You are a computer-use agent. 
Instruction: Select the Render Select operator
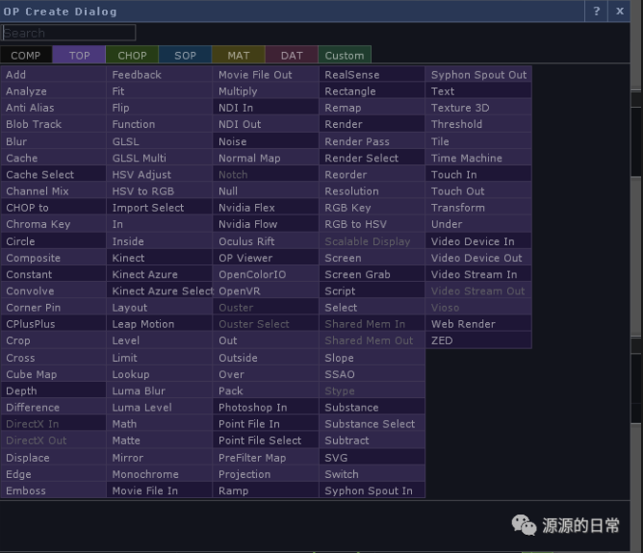coord(372,158)
